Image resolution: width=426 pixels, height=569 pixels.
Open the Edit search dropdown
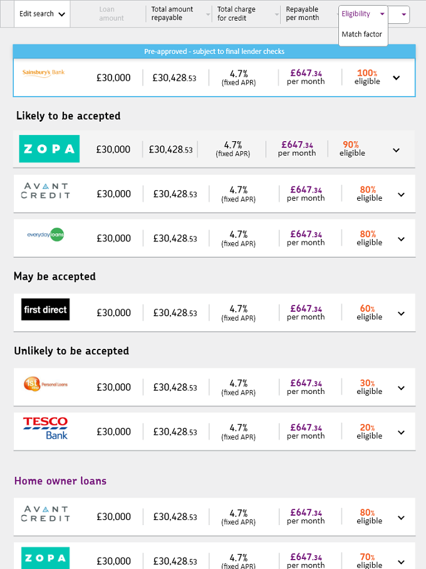tap(42, 14)
